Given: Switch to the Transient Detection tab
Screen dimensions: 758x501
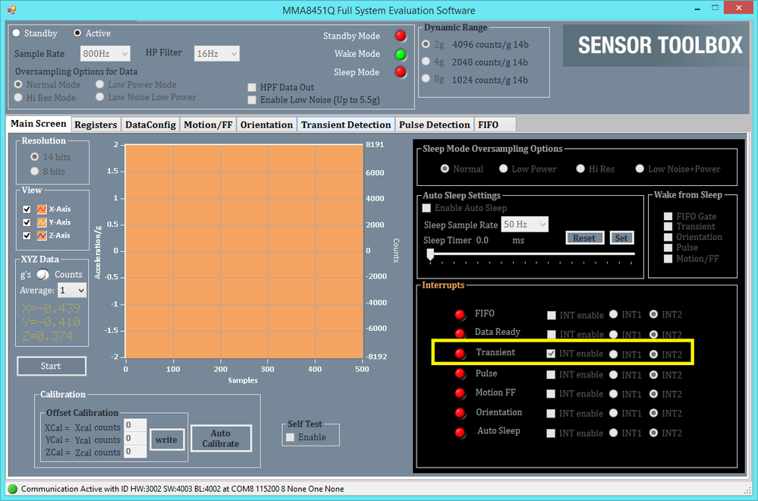Looking at the screenshot, I should coord(346,124).
